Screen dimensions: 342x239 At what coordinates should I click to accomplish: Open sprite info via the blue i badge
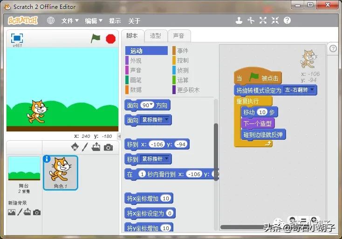click(47, 159)
